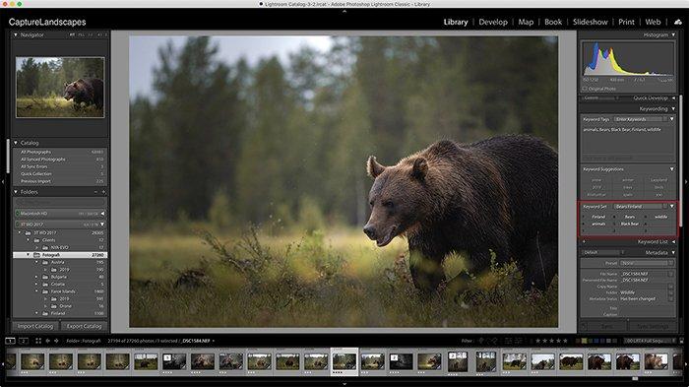Expand the Quick Develop panel
Screen dimensions: 689x387
[673, 98]
